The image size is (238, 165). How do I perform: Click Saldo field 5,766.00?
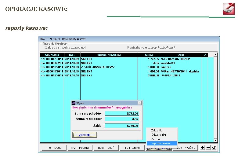click(122, 126)
